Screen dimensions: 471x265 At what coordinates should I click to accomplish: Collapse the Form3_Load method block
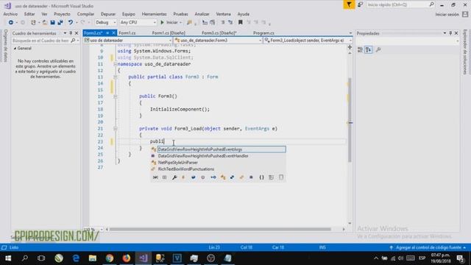[116, 129]
